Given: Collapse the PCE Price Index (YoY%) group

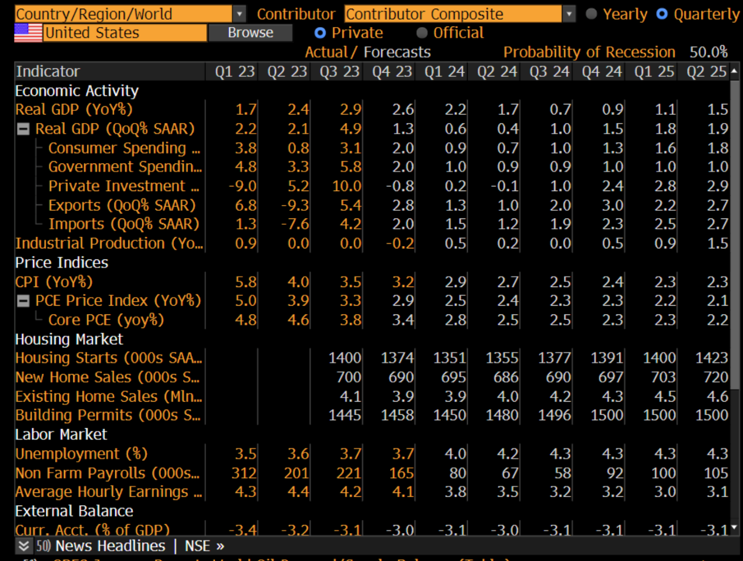Looking at the screenshot, I should pyautogui.click(x=23, y=300).
